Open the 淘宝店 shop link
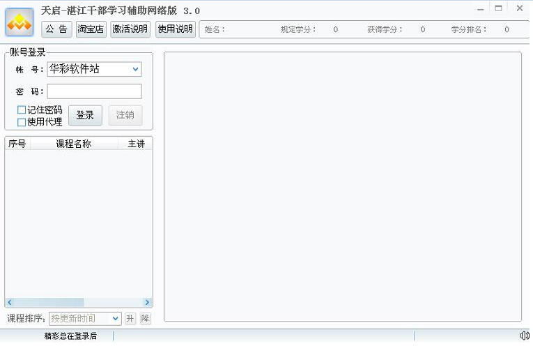Screen dimensions: 533x346 click(x=91, y=29)
